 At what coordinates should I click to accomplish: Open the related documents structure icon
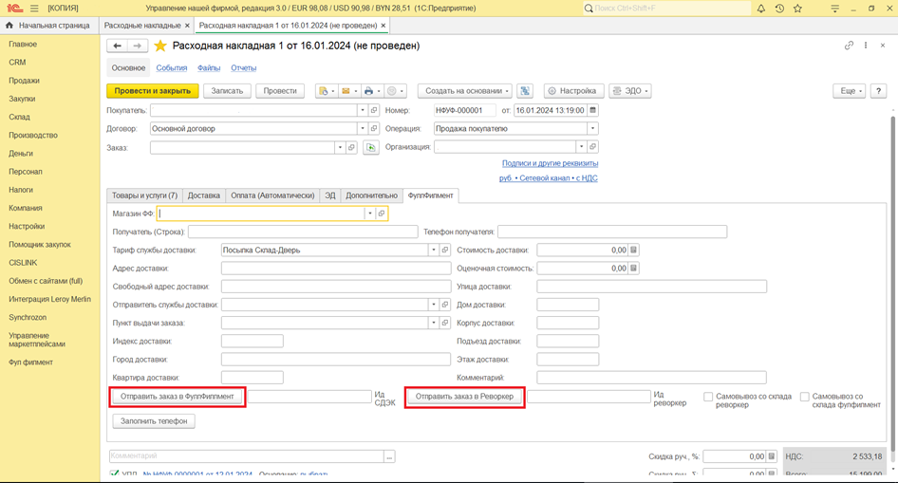click(x=525, y=91)
